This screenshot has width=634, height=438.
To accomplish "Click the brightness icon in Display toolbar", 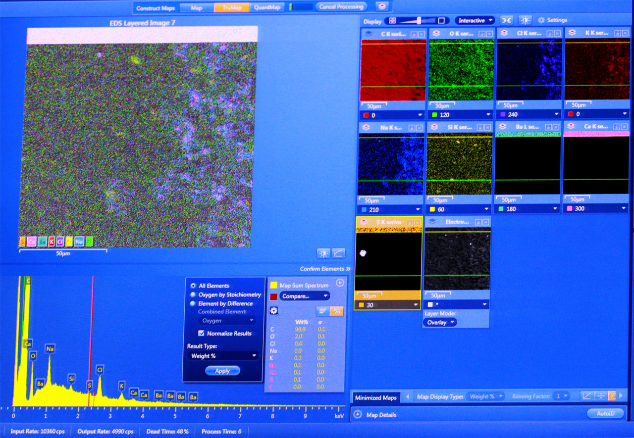I will coord(525,20).
